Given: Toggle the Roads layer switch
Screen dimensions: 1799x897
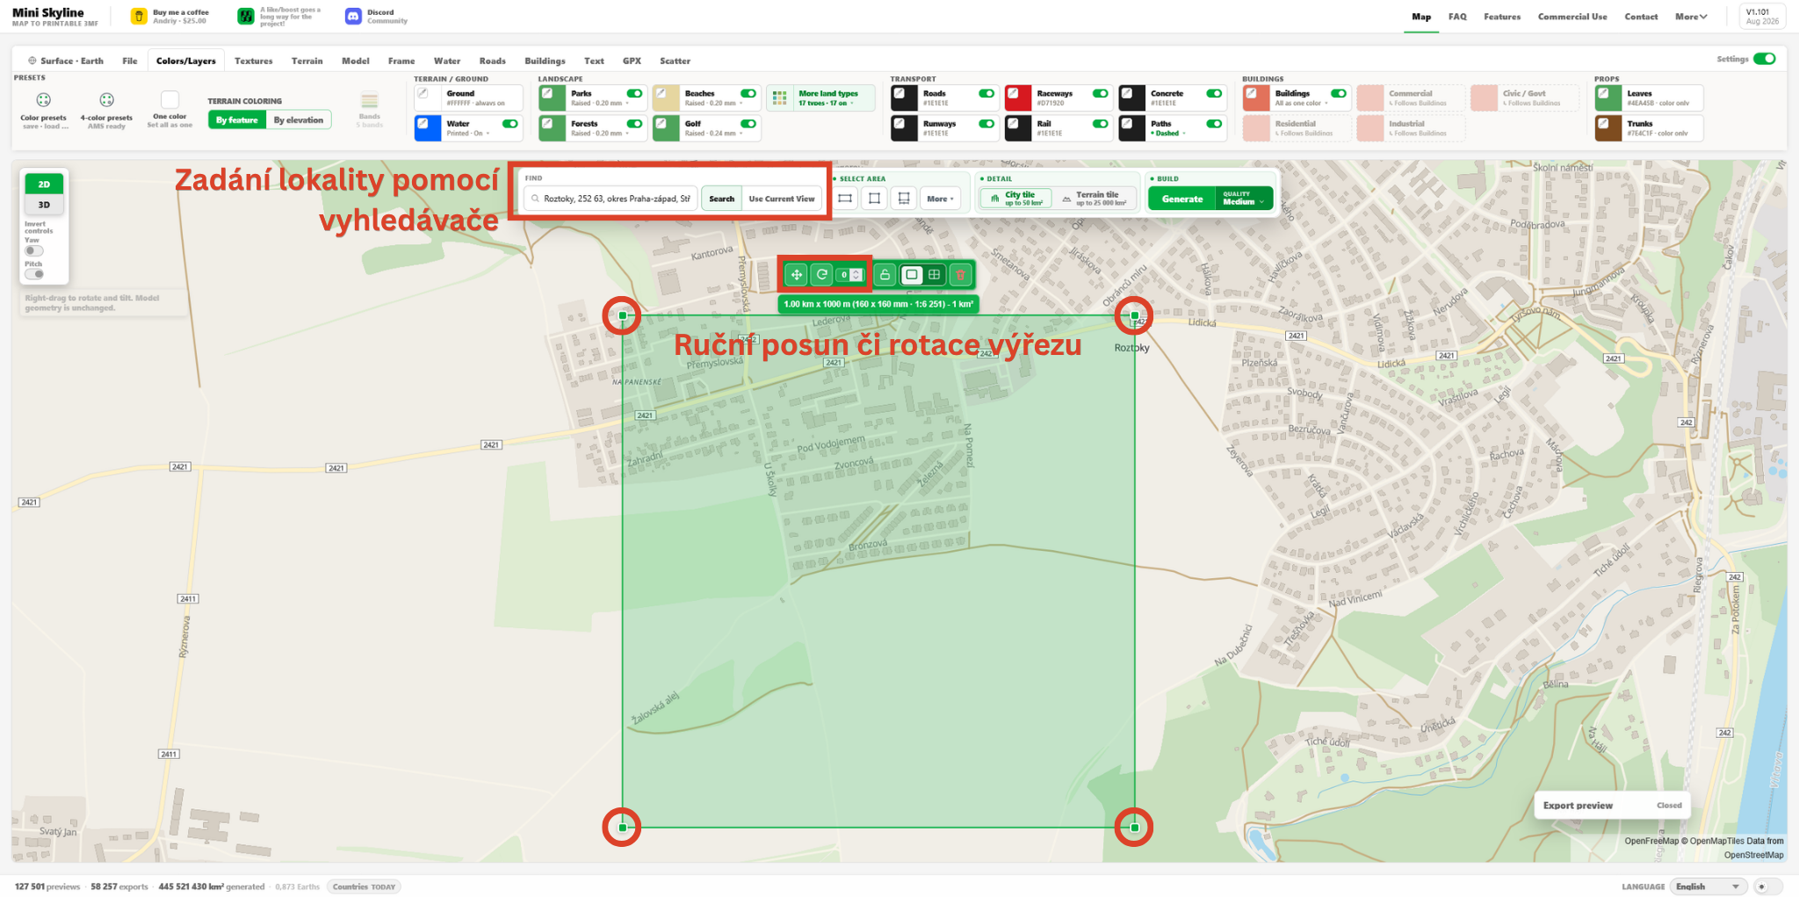Looking at the screenshot, I should point(986,93).
